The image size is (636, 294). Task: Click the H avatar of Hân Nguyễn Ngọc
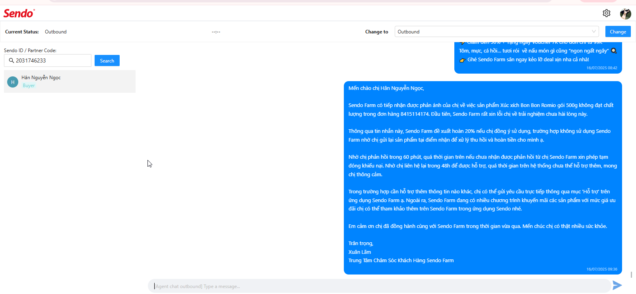[x=13, y=82]
